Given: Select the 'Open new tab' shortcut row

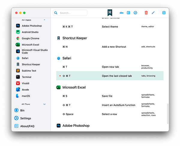Looking at the screenshot, I should coord(110,67).
